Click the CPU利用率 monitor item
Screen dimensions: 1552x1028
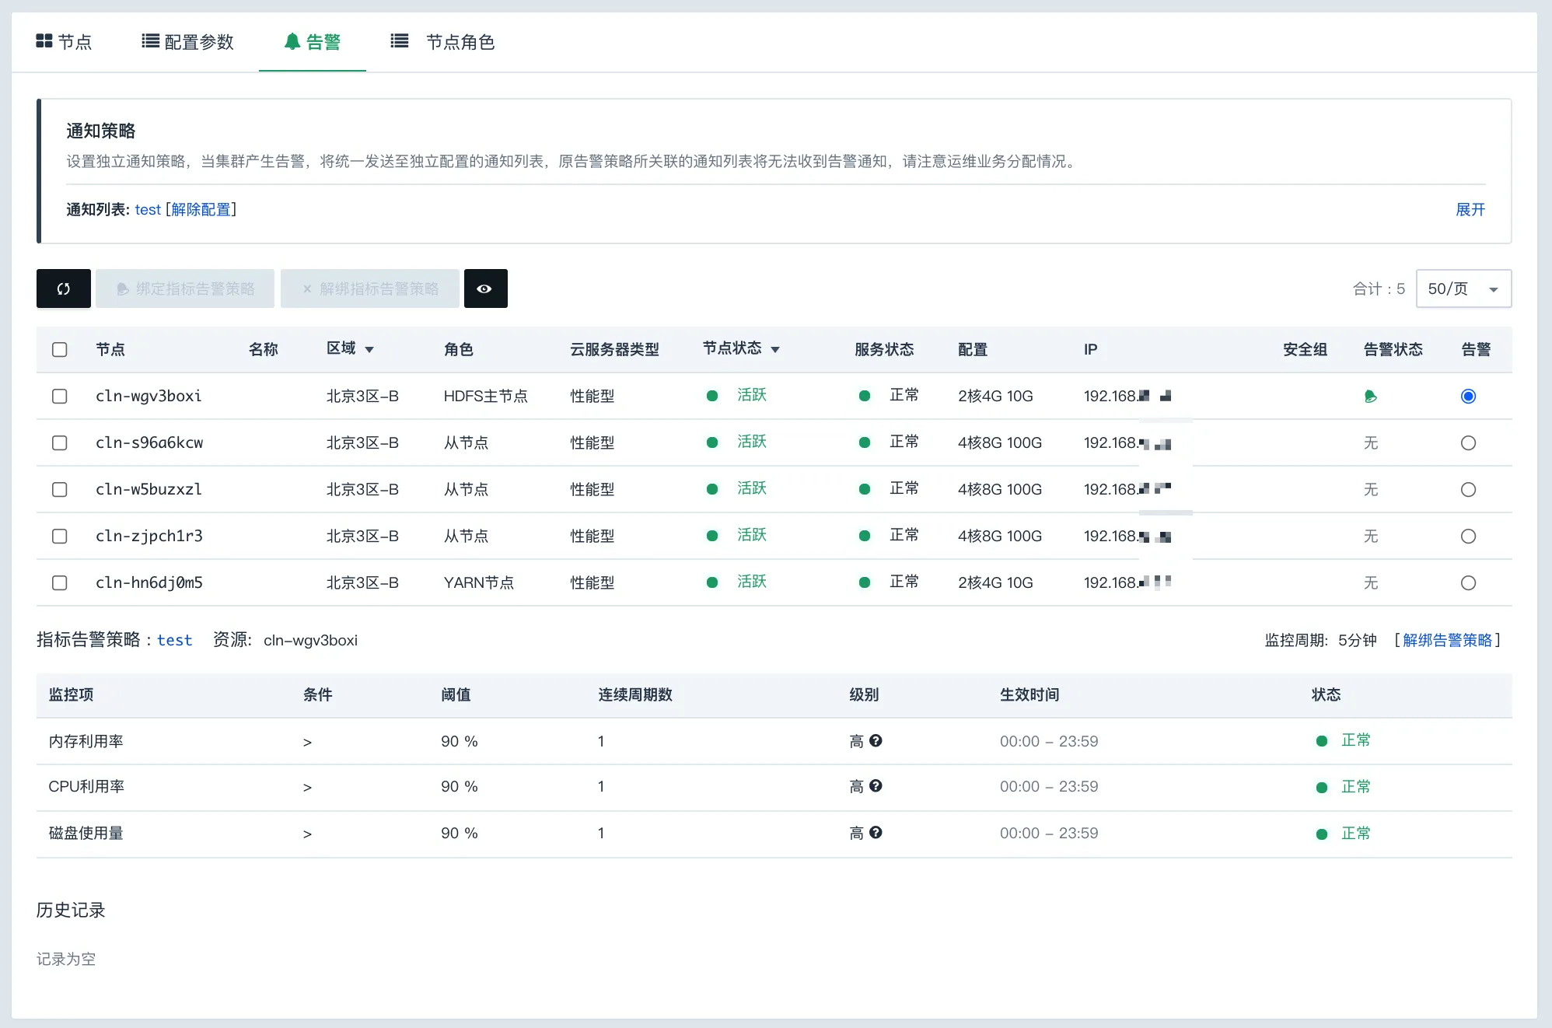tap(86, 786)
